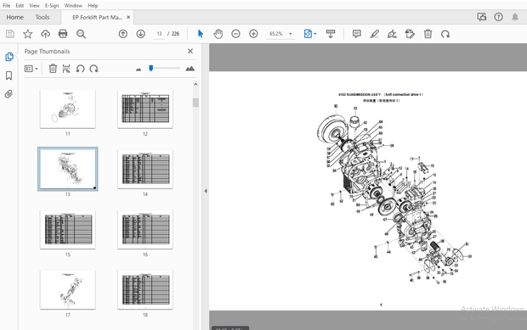Image resolution: width=527 pixels, height=330 pixels.
Task: Adjust the thumbnail size slider
Action: [151, 69]
